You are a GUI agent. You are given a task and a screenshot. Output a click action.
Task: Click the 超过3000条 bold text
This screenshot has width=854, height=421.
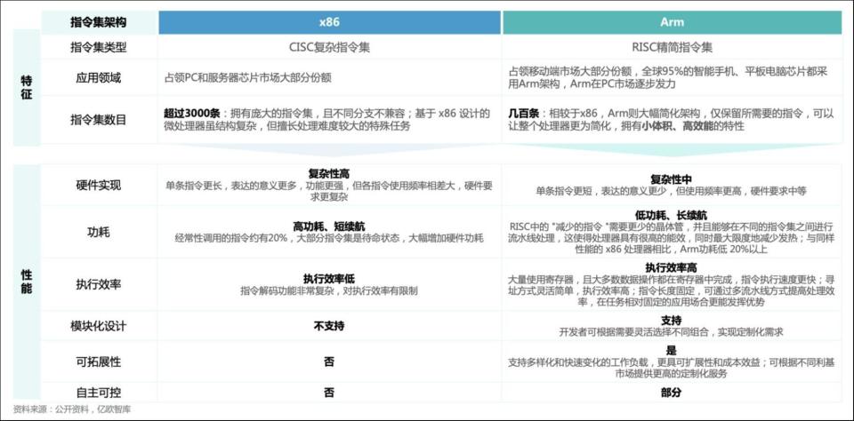(191, 114)
